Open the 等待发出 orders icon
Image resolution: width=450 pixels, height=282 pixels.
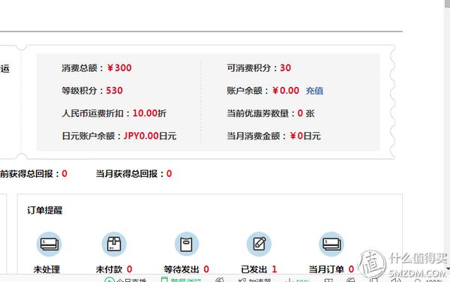(187, 244)
